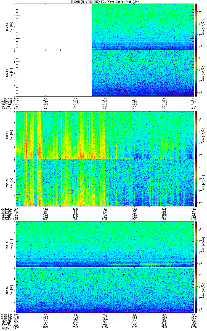The height and width of the screenshot is (331, 207).
Task: Click inside the THA BII spectrogram panel
Action: coord(105,73)
